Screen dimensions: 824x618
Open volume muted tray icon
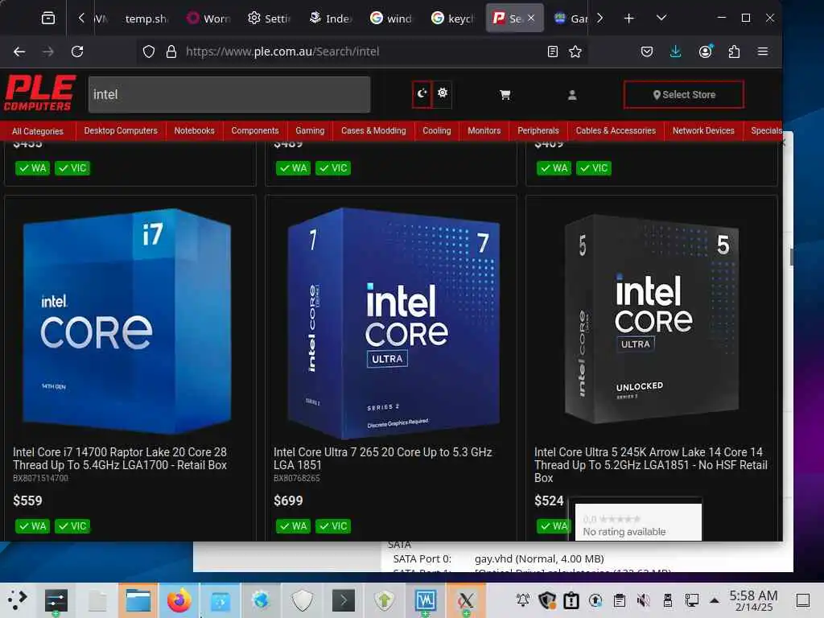[x=643, y=599]
